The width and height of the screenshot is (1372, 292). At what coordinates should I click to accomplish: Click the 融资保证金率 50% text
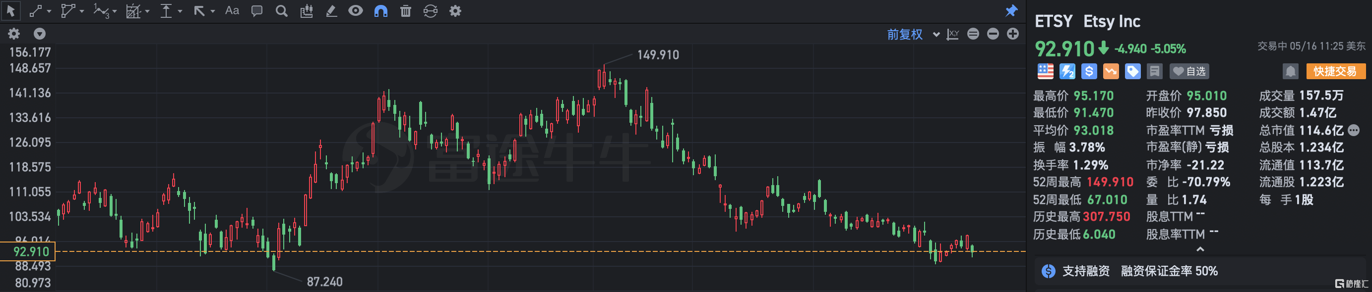pyautogui.click(x=1169, y=271)
